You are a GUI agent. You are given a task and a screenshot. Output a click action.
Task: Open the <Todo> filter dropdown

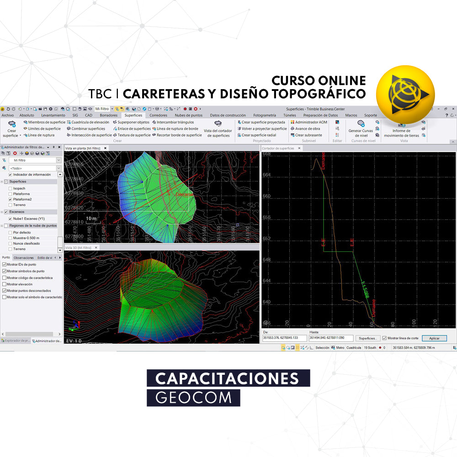pyautogui.click(x=58, y=168)
